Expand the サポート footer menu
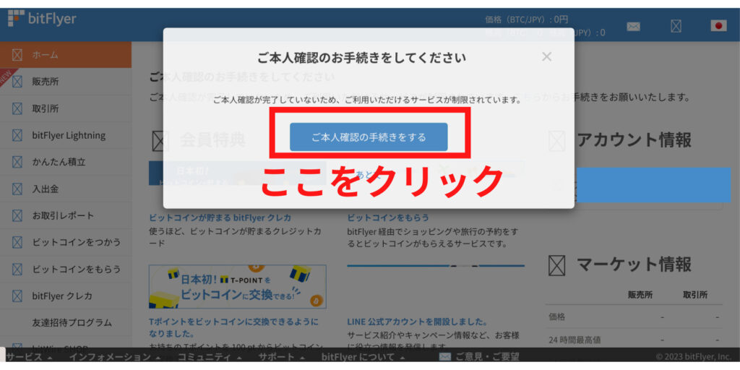Screen dimensions: 740x370 point(283,357)
